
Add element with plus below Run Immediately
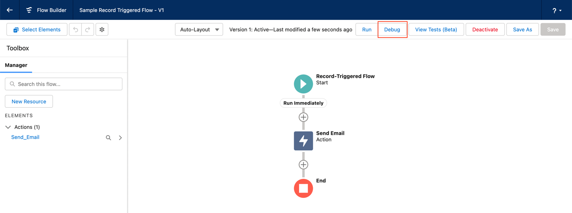[303, 117]
